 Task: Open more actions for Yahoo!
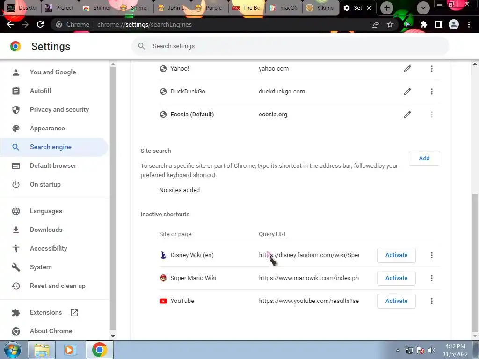pyautogui.click(x=432, y=69)
